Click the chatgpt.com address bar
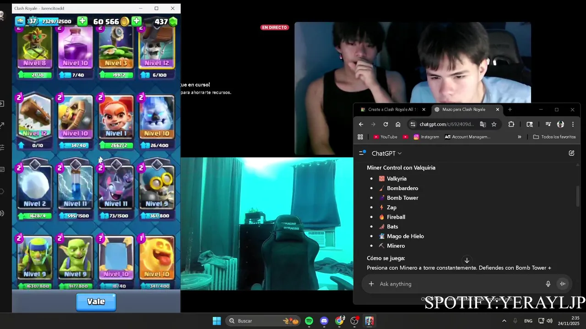This screenshot has height=329, width=586. click(x=446, y=124)
